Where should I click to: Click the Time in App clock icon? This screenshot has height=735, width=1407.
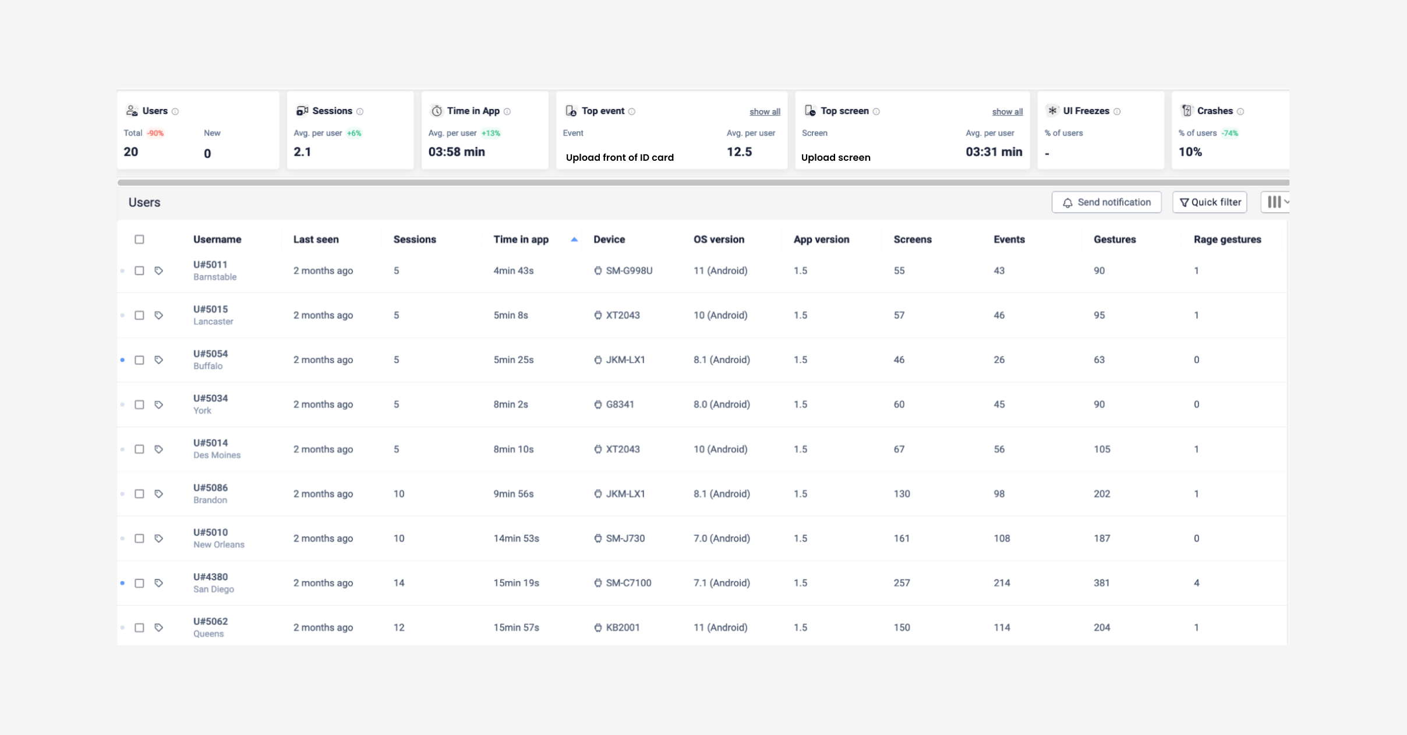coord(436,111)
